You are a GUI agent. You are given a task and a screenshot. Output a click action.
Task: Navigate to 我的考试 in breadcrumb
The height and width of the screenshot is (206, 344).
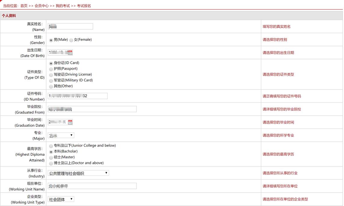(63, 6)
